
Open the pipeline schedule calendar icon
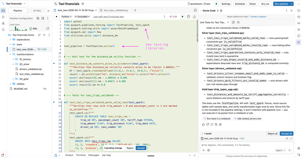click(43, 18)
